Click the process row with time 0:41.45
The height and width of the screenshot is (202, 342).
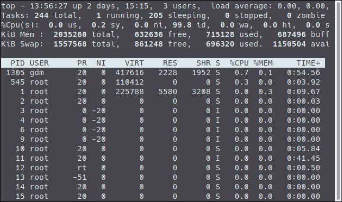[163, 158]
